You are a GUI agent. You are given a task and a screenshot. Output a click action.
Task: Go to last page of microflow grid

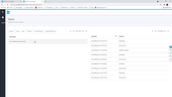[86, 31]
